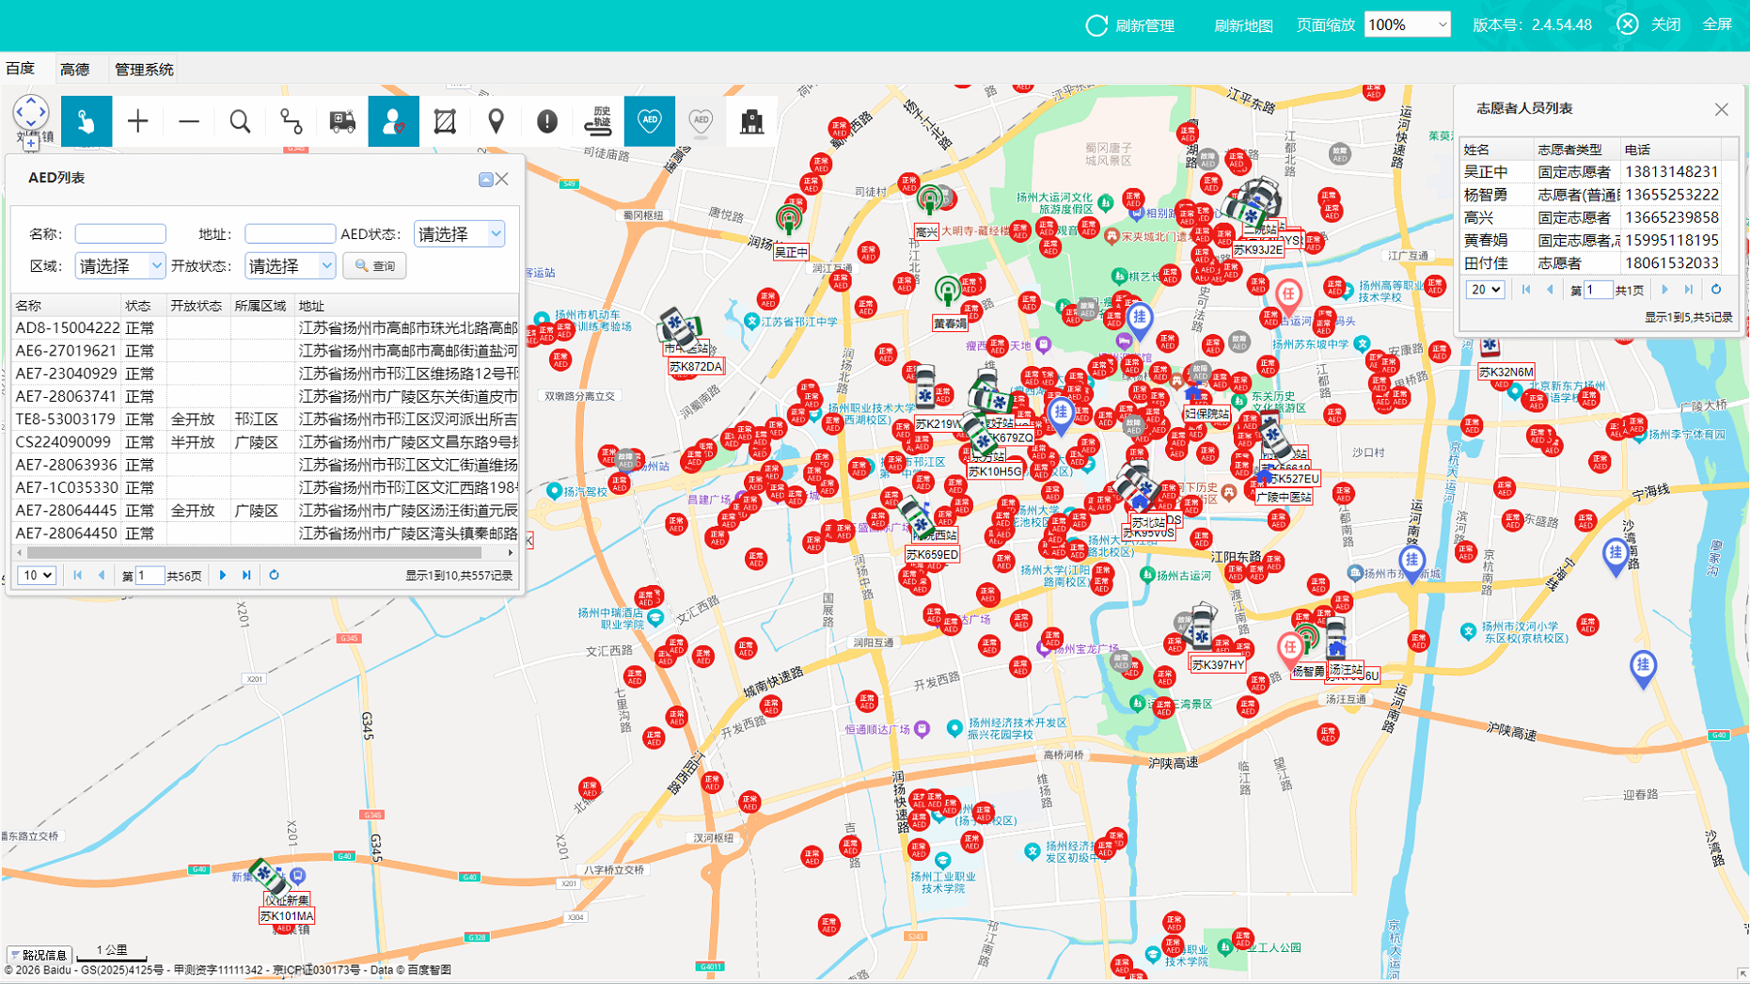Toggle 路况信息 traffic layer
The width and height of the screenshot is (1750, 984).
(39, 955)
